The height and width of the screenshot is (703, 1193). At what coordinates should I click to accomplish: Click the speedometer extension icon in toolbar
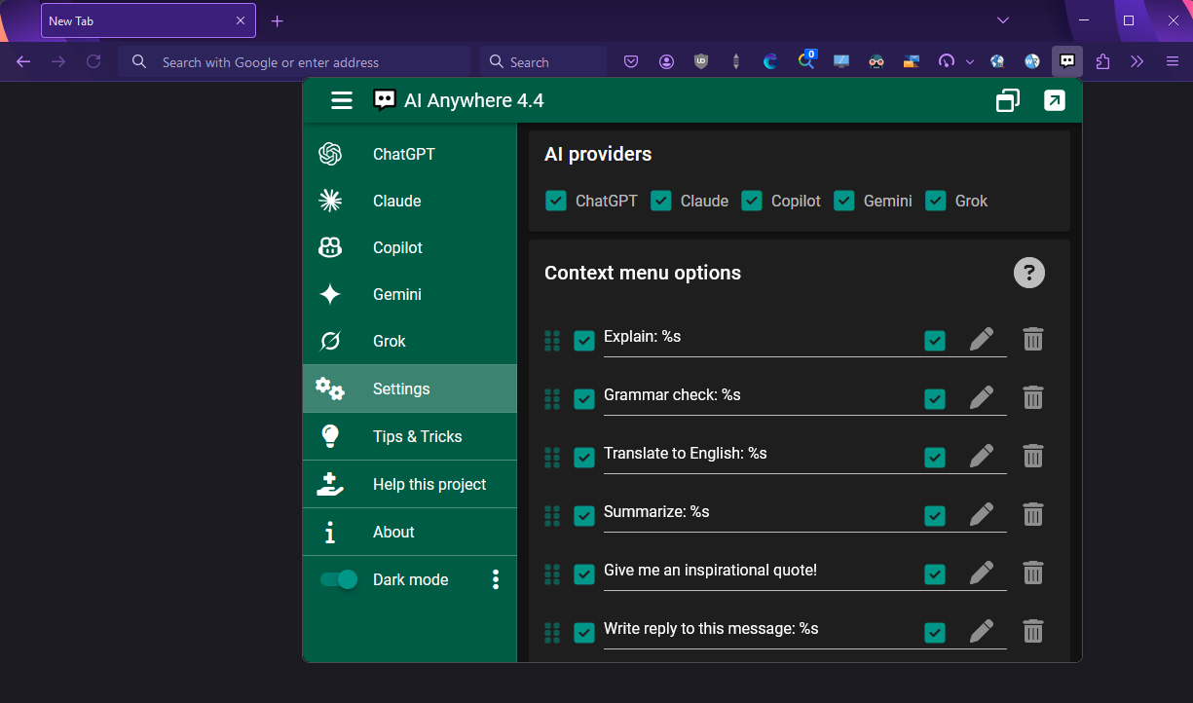click(x=946, y=61)
